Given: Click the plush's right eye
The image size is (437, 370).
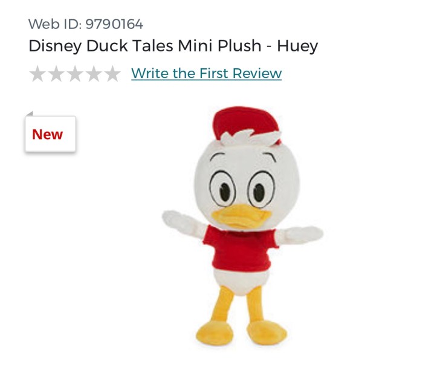Looking at the screenshot, I should 261,190.
